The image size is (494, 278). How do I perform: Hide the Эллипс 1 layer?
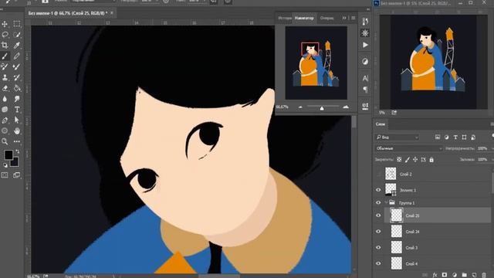[378, 190]
